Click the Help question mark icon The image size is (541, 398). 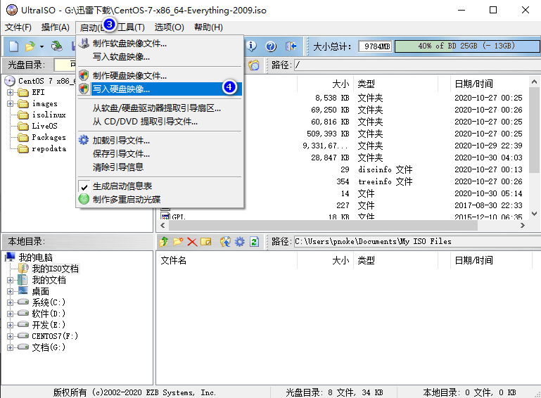tap(270, 46)
